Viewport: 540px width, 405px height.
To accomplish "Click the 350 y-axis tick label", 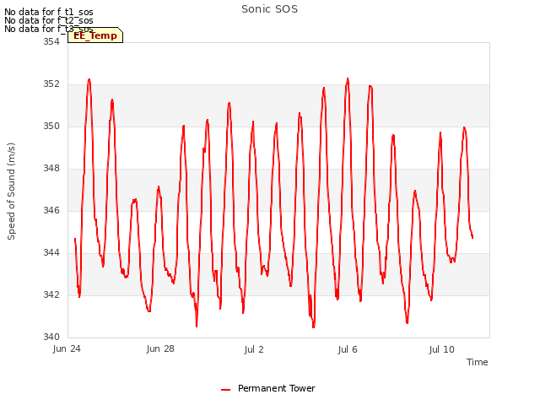I will (x=51, y=126).
